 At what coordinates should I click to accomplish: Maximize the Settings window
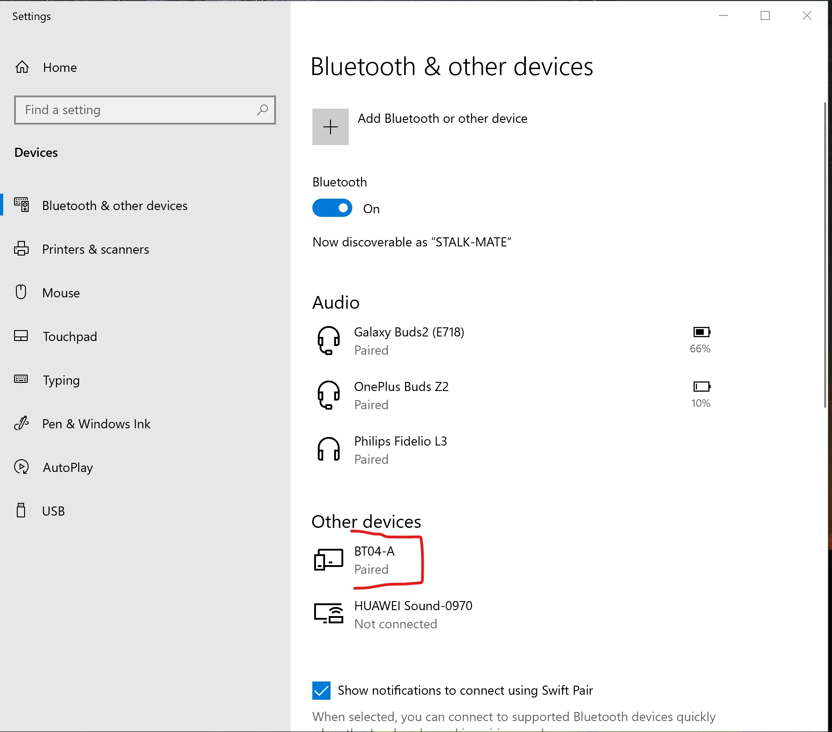point(765,15)
